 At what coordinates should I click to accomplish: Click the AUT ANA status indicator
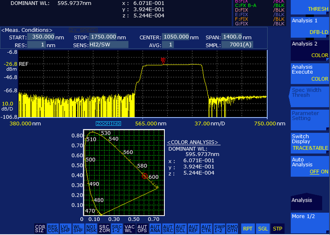click(155, 228)
